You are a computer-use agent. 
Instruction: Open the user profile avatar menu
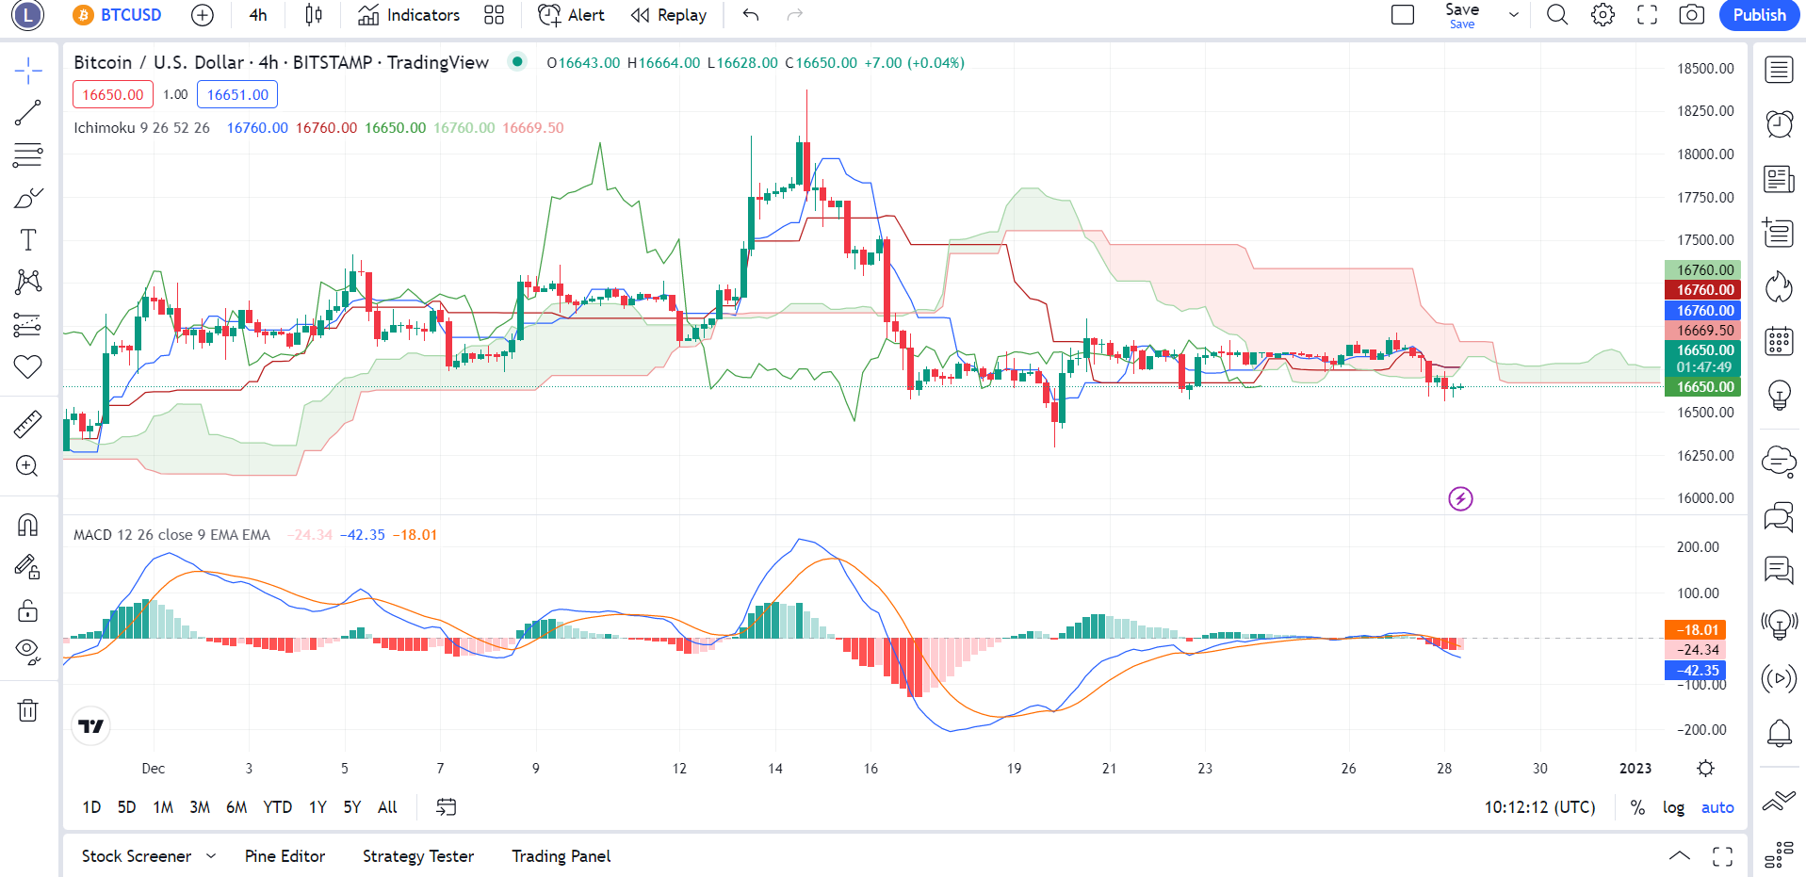coord(28,15)
